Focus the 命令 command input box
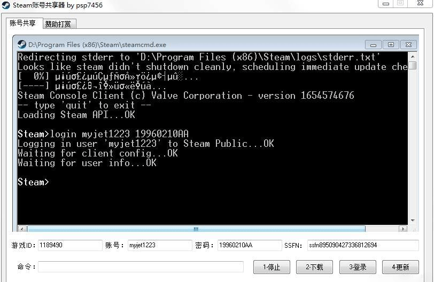 pos(141,267)
